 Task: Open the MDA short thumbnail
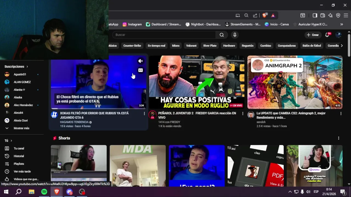[138, 166]
